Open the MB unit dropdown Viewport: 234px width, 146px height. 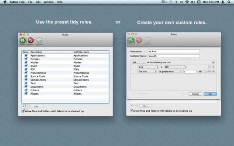click(202, 72)
